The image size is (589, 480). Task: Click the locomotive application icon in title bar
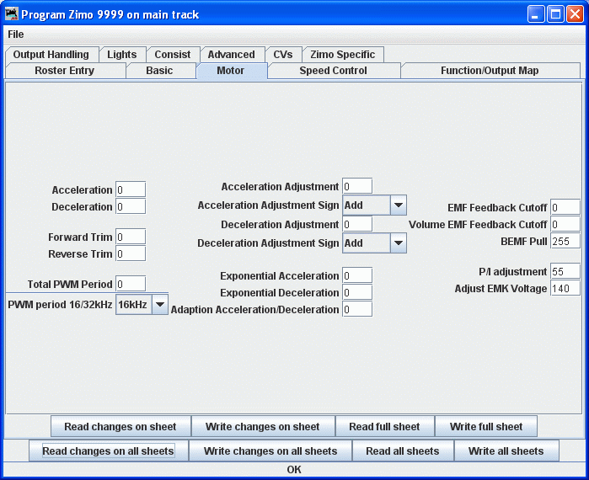click(x=12, y=14)
